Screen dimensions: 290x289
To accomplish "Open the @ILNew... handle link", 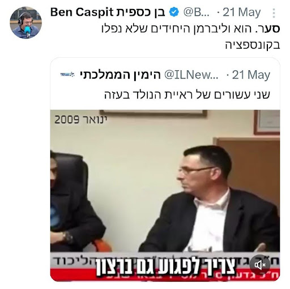I will click(191, 75).
